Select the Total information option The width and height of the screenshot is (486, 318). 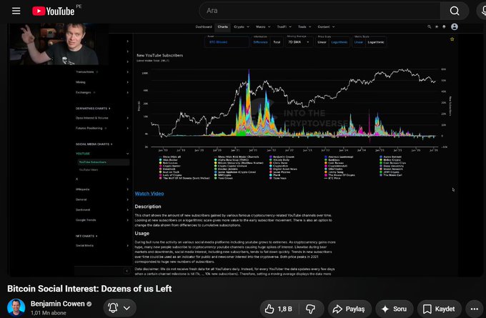coord(277,42)
